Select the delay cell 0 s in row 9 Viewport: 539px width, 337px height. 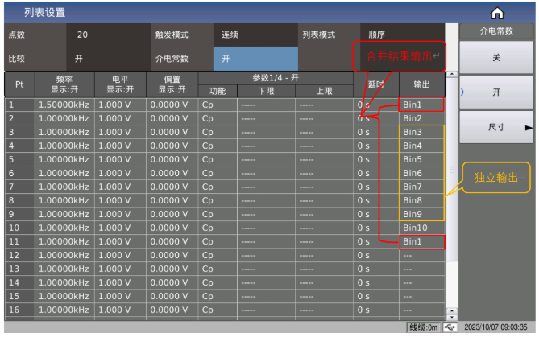coord(376,214)
